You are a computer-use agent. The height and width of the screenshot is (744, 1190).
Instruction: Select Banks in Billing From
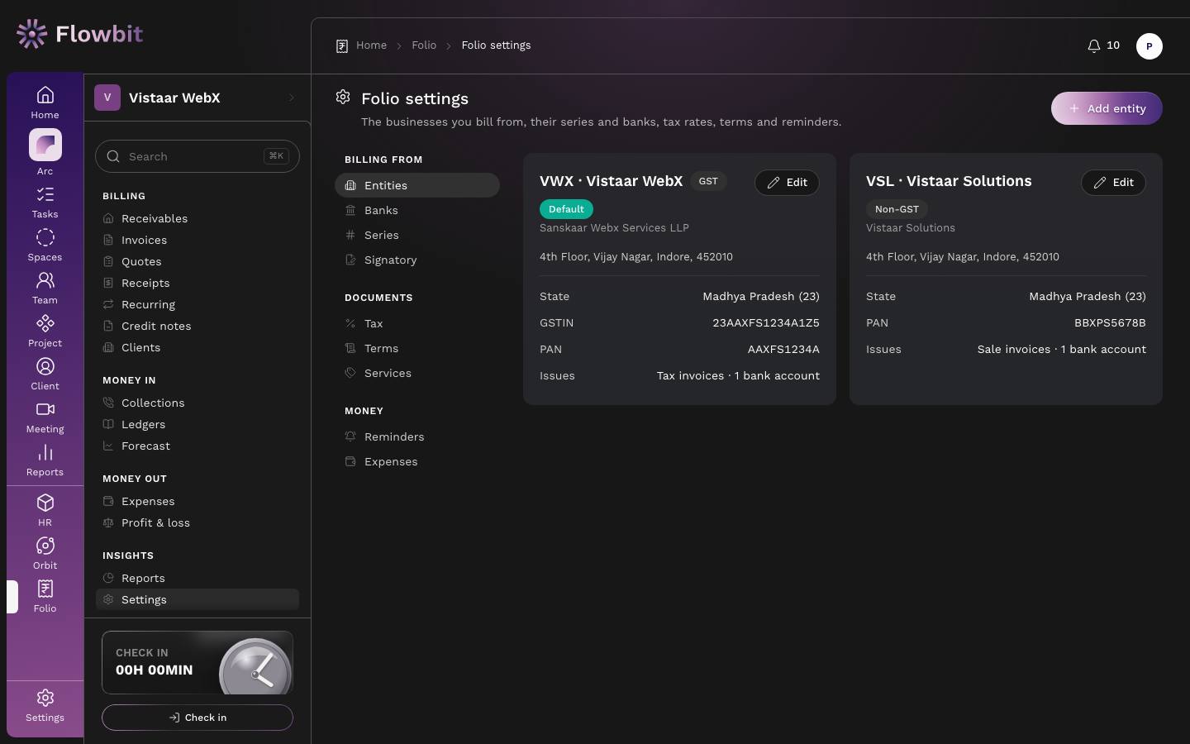click(417, 210)
